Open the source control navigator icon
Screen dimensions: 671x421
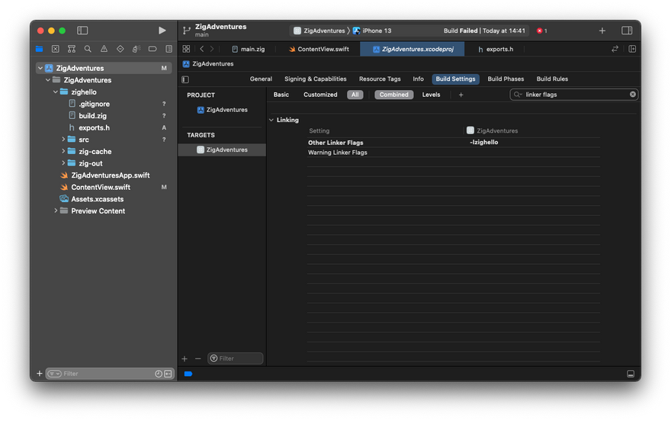coord(54,49)
